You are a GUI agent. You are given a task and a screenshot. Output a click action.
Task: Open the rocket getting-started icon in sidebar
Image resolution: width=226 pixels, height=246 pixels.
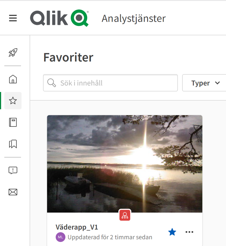(13, 53)
